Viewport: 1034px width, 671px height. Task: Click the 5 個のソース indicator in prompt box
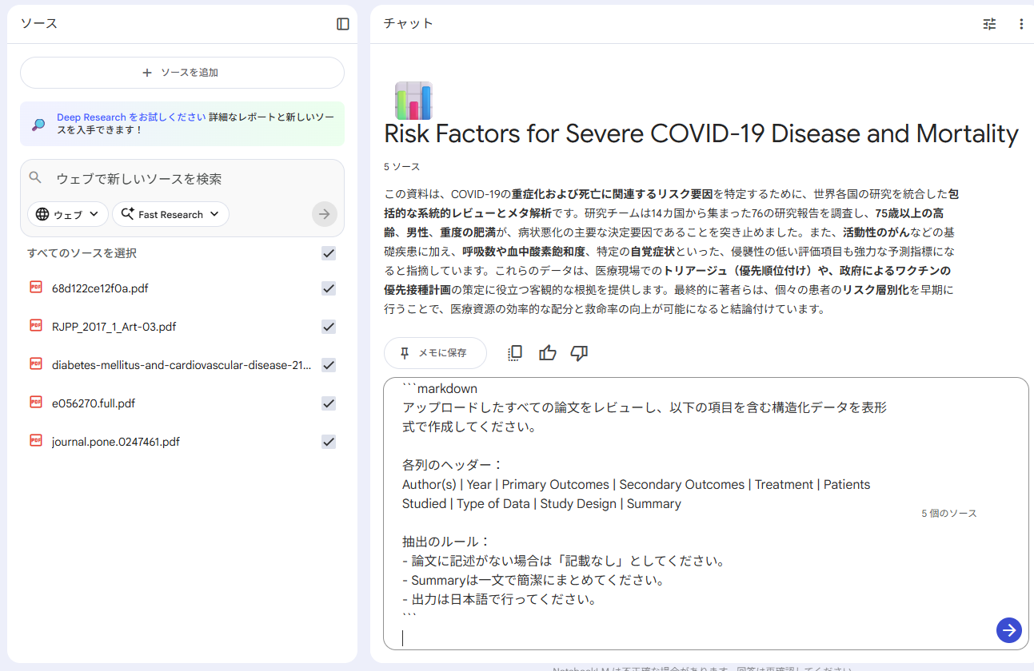point(949,514)
